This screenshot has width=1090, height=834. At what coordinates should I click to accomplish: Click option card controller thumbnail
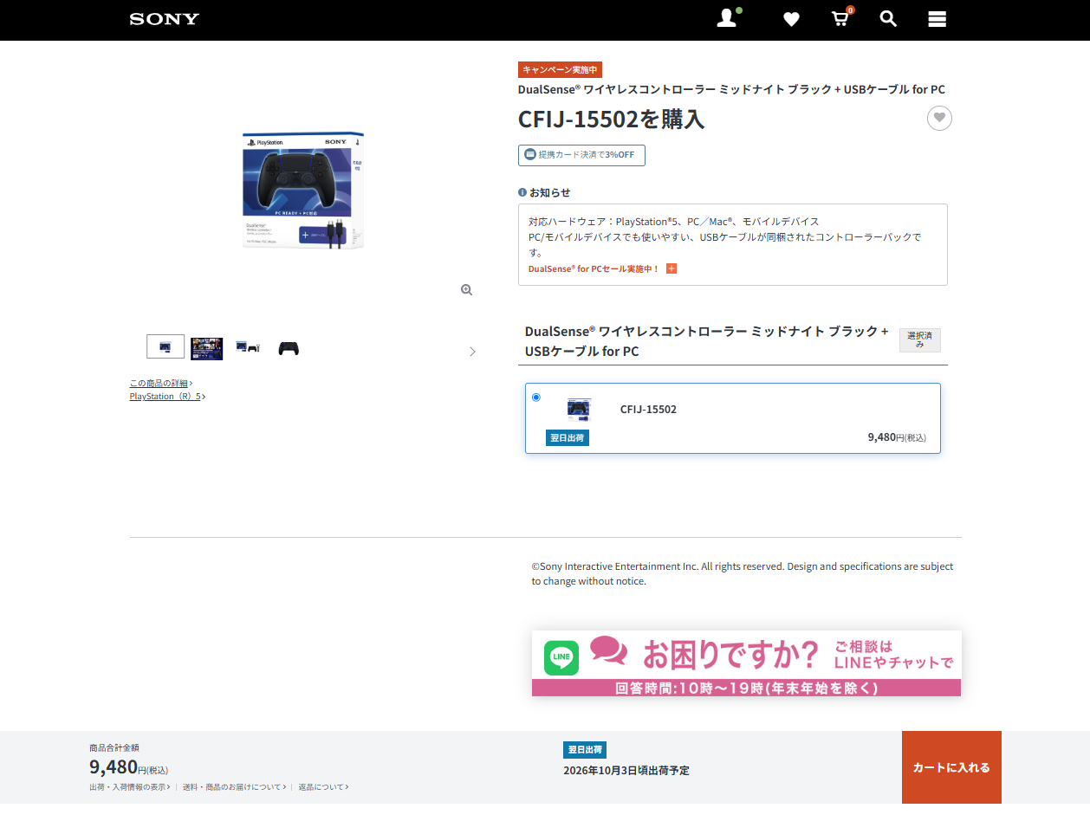(x=579, y=410)
